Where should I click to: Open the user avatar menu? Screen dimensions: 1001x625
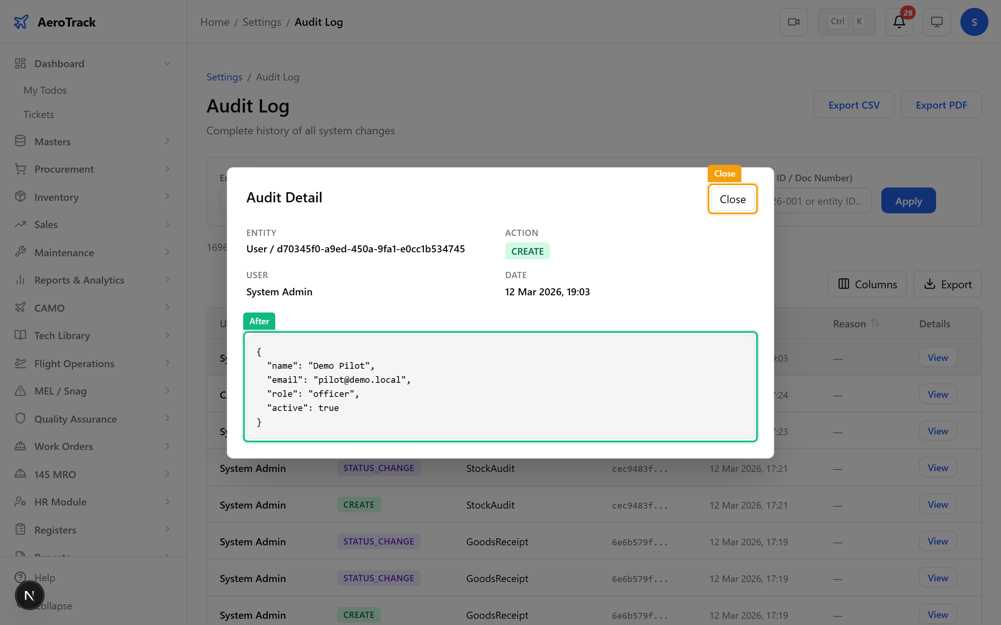click(974, 21)
